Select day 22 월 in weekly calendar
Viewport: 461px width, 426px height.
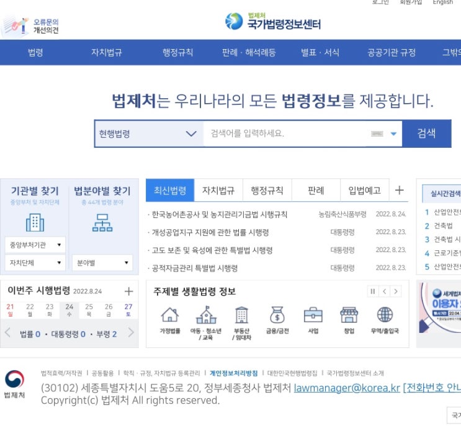click(30, 310)
